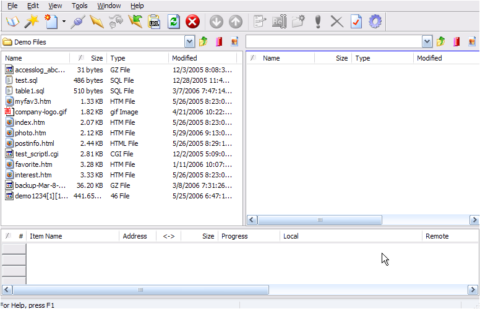480x309 pixels.
Task: Expand the Demo Files local path dropdown
Action: pos(189,42)
